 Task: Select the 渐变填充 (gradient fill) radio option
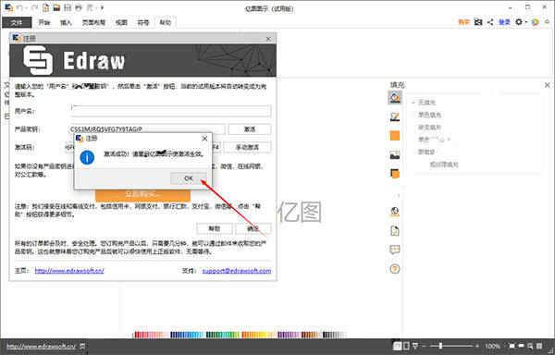click(x=429, y=128)
